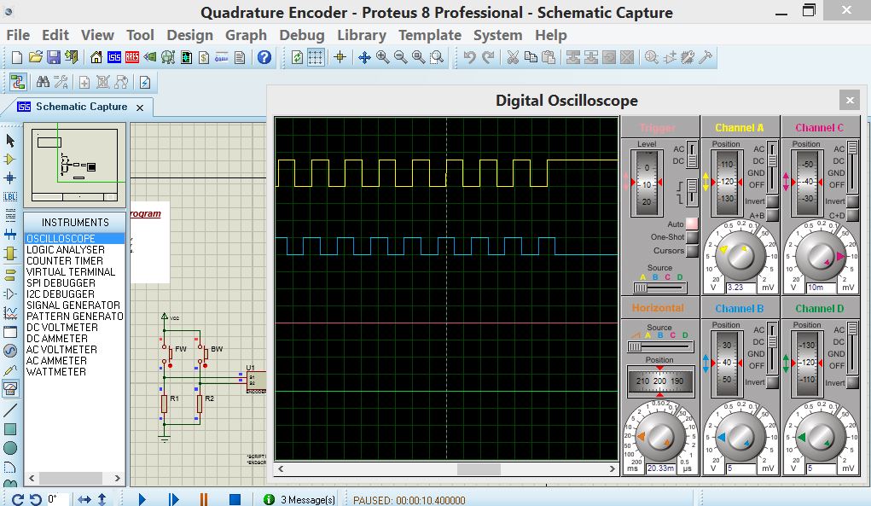The width and height of the screenshot is (871, 506).
Task: Open the 3 Message(s) simulation log
Action: pos(299,499)
